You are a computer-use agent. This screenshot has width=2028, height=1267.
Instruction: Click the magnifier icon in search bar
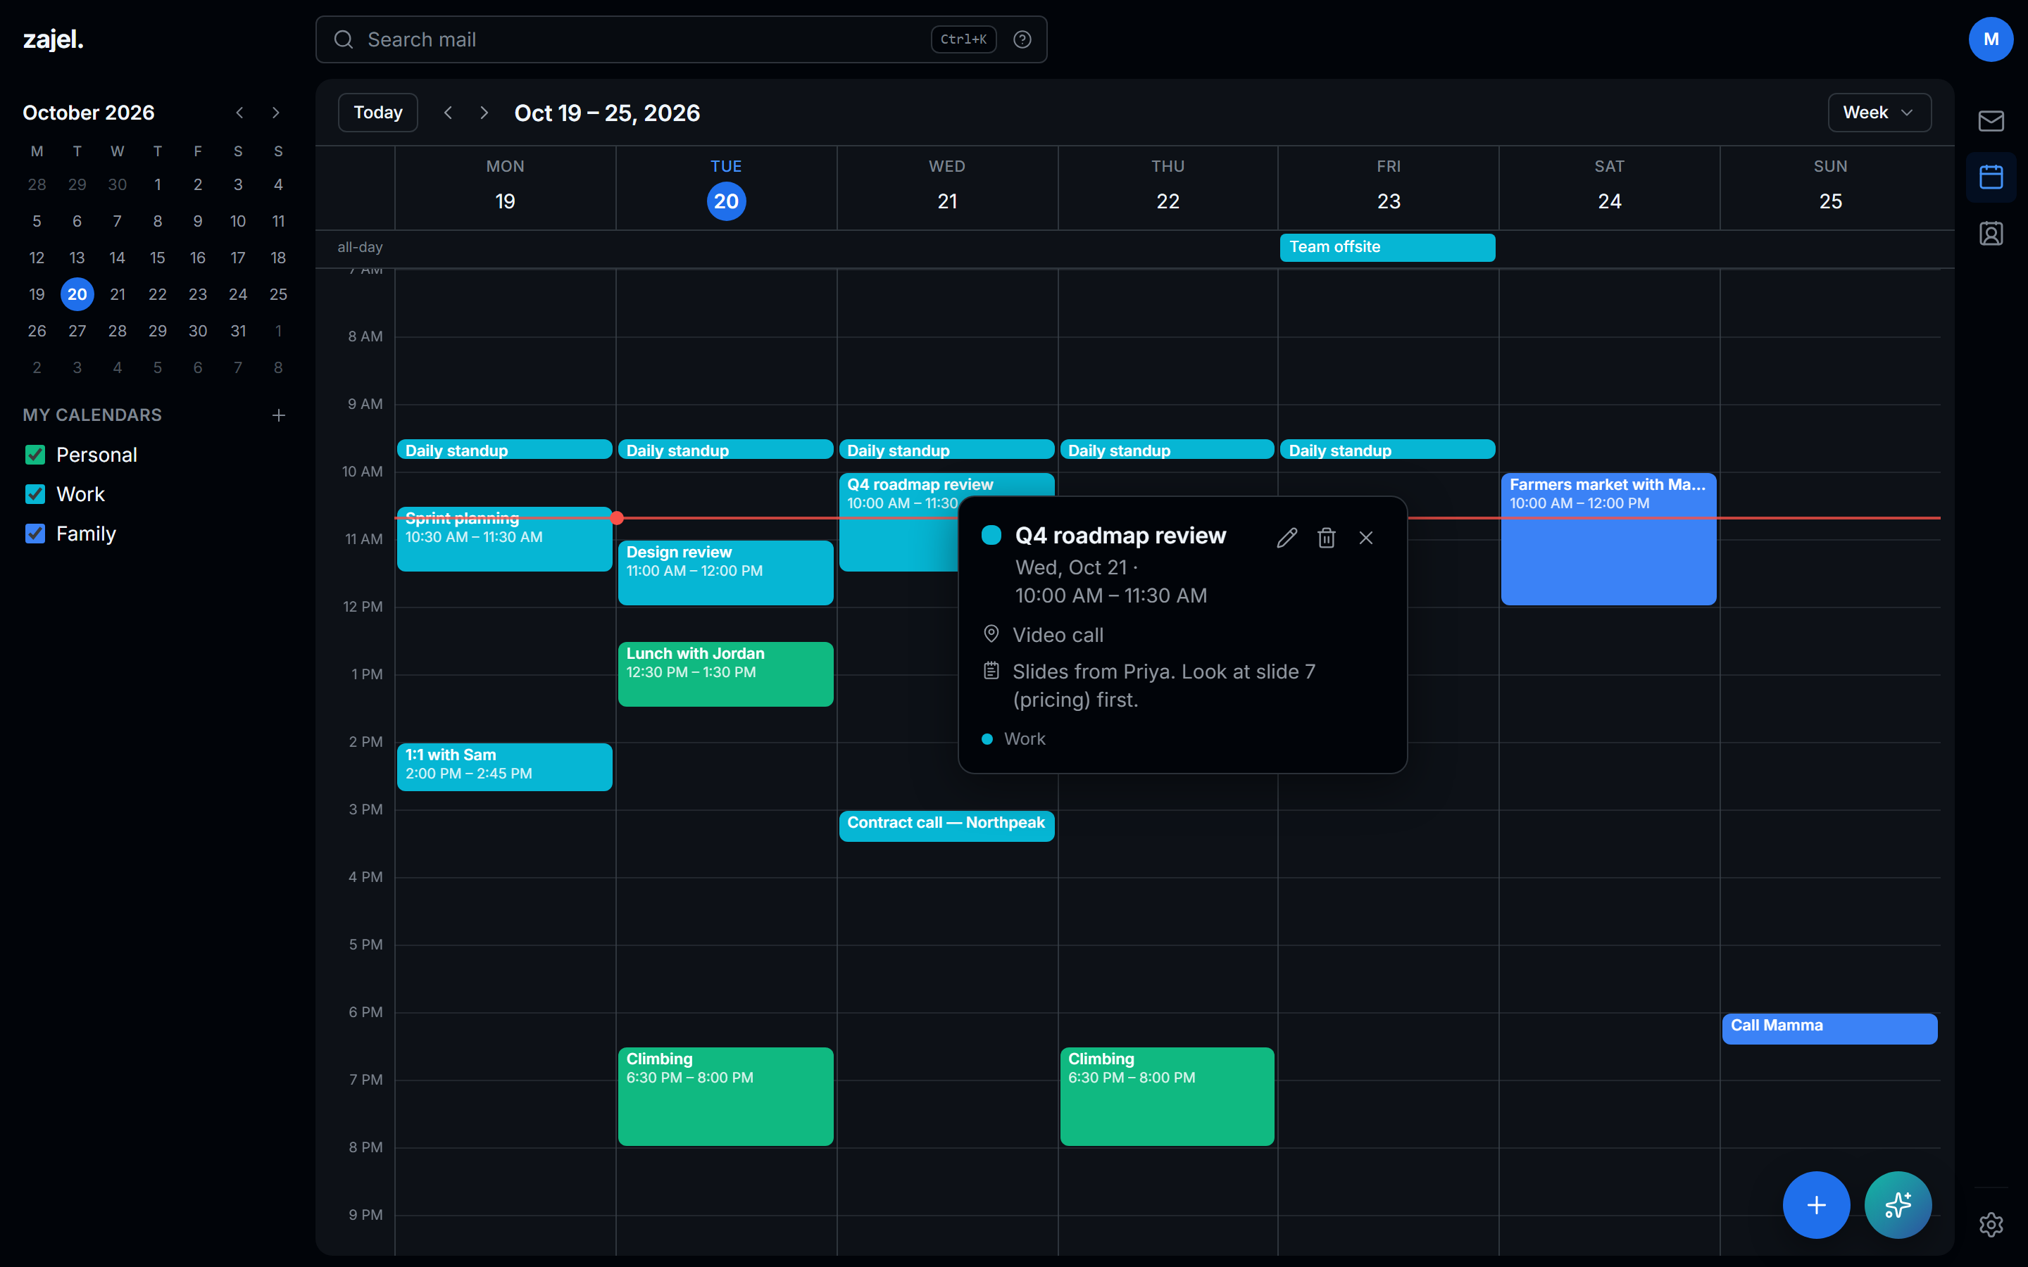tap(344, 39)
